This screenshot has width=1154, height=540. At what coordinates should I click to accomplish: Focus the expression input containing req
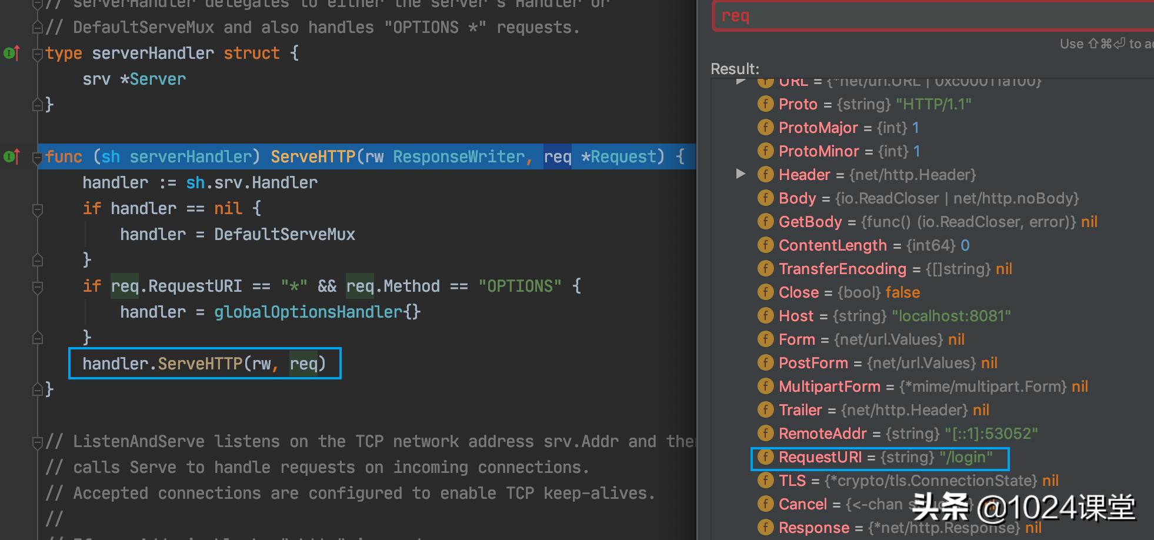click(929, 16)
